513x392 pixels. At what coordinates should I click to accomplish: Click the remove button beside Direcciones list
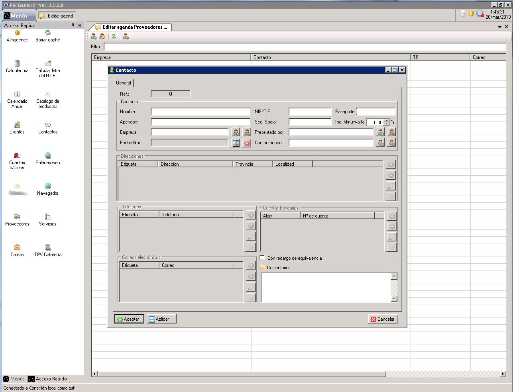tap(391, 175)
